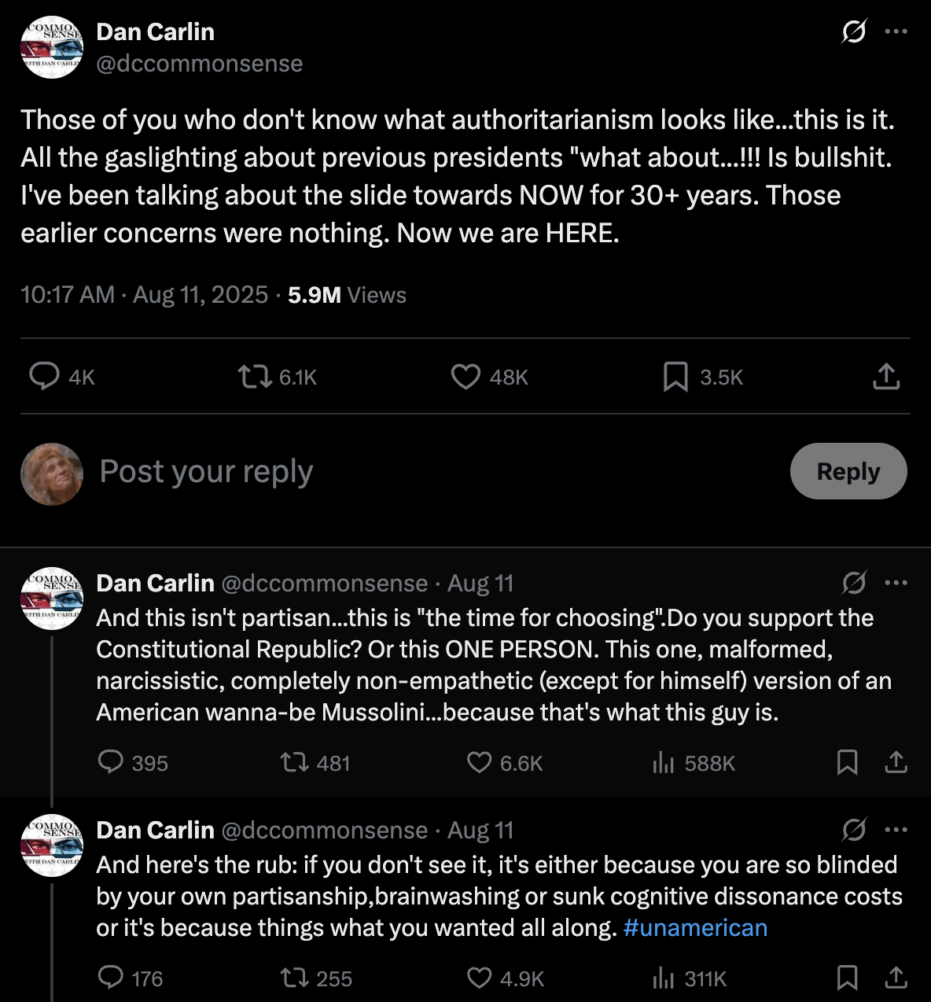Screen dimensions: 931x1002
Task: Repost the reply with 481 reposts
Action: pos(295,762)
